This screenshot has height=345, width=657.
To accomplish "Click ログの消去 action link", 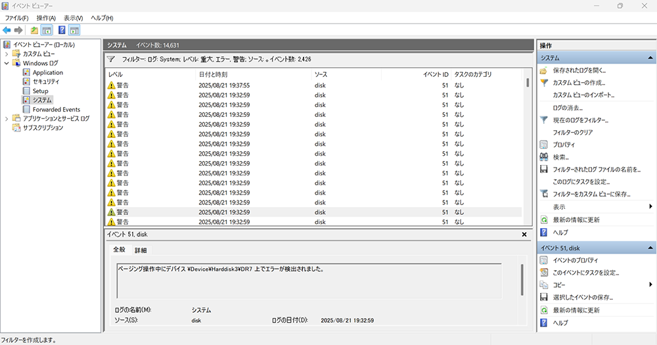I will pos(568,108).
